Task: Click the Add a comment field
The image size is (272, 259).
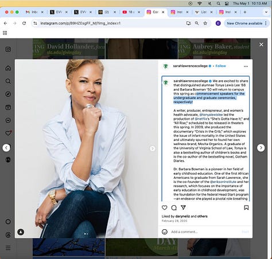Action: (205, 231)
